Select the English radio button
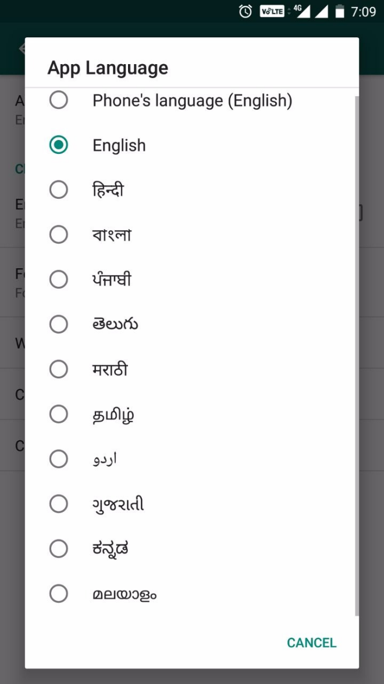This screenshot has width=384, height=684. tap(59, 145)
